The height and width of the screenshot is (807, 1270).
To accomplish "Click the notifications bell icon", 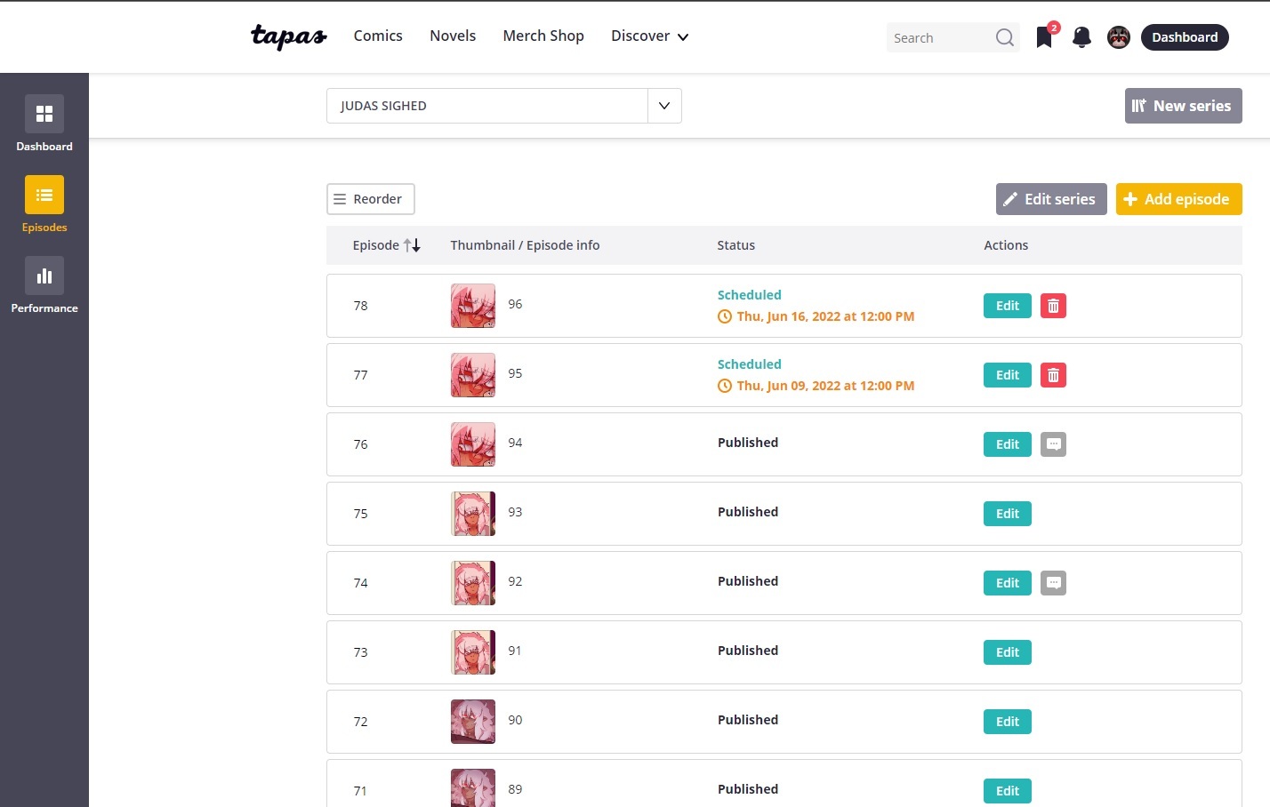I will 1081,37.
